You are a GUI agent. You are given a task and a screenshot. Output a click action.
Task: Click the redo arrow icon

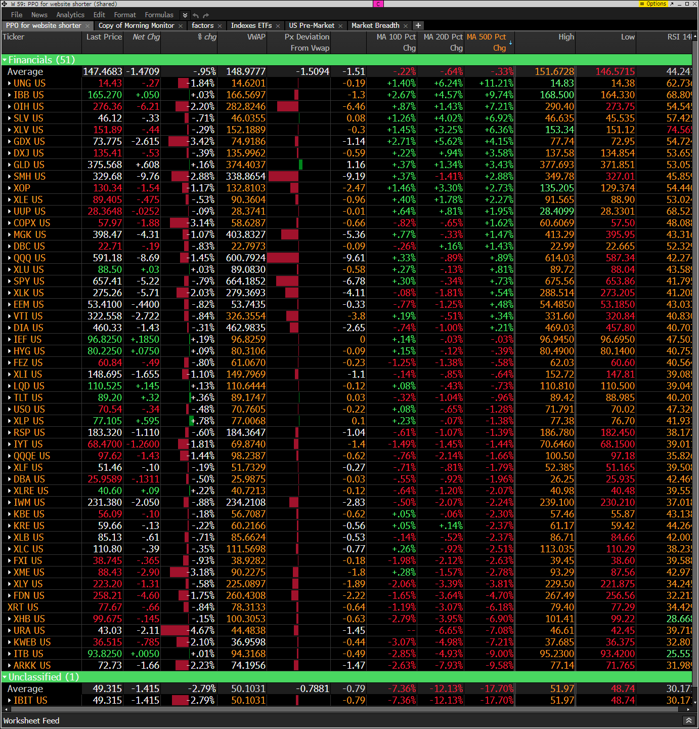207,15
